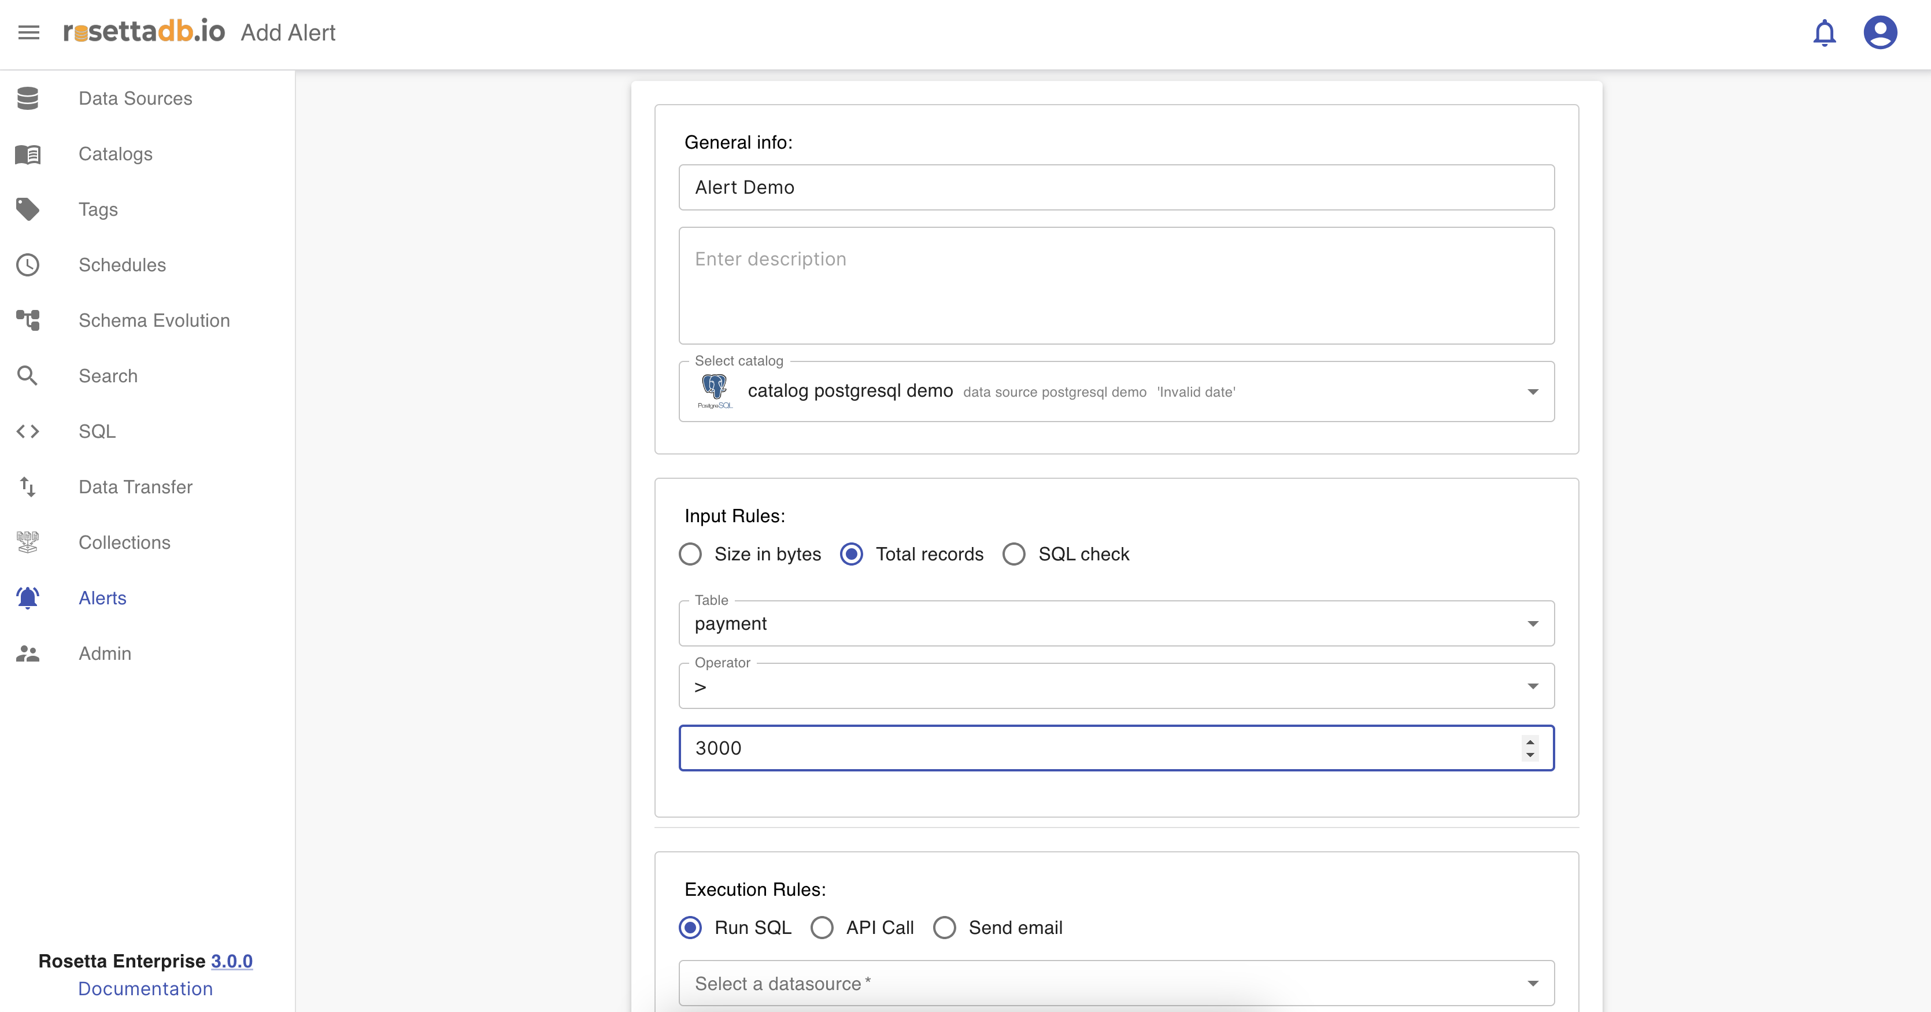Expand the Select catalog dropdown
Viewport: 1931px width, 1012px height.
tap(1532, 392)
